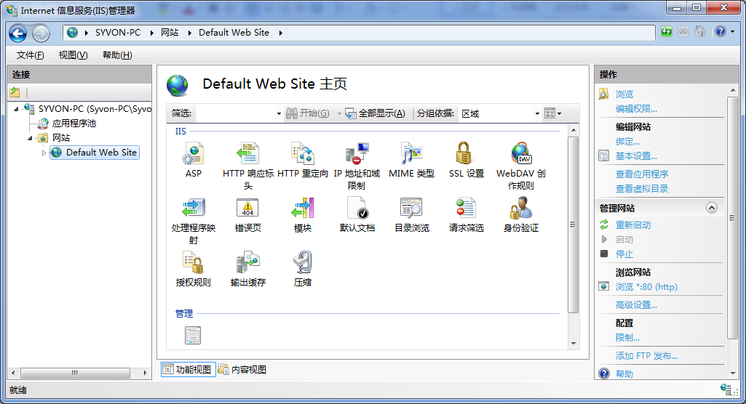Open the view mode dropdown button
Image resolution: width=746 pixels, height=404 pixels.
[553, 113]
